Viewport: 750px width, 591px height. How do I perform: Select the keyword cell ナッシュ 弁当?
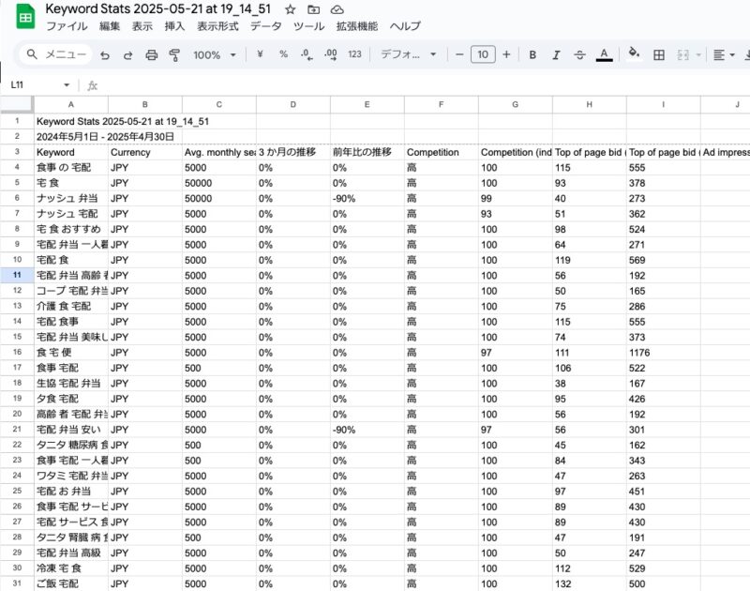[x=71, y=198]
